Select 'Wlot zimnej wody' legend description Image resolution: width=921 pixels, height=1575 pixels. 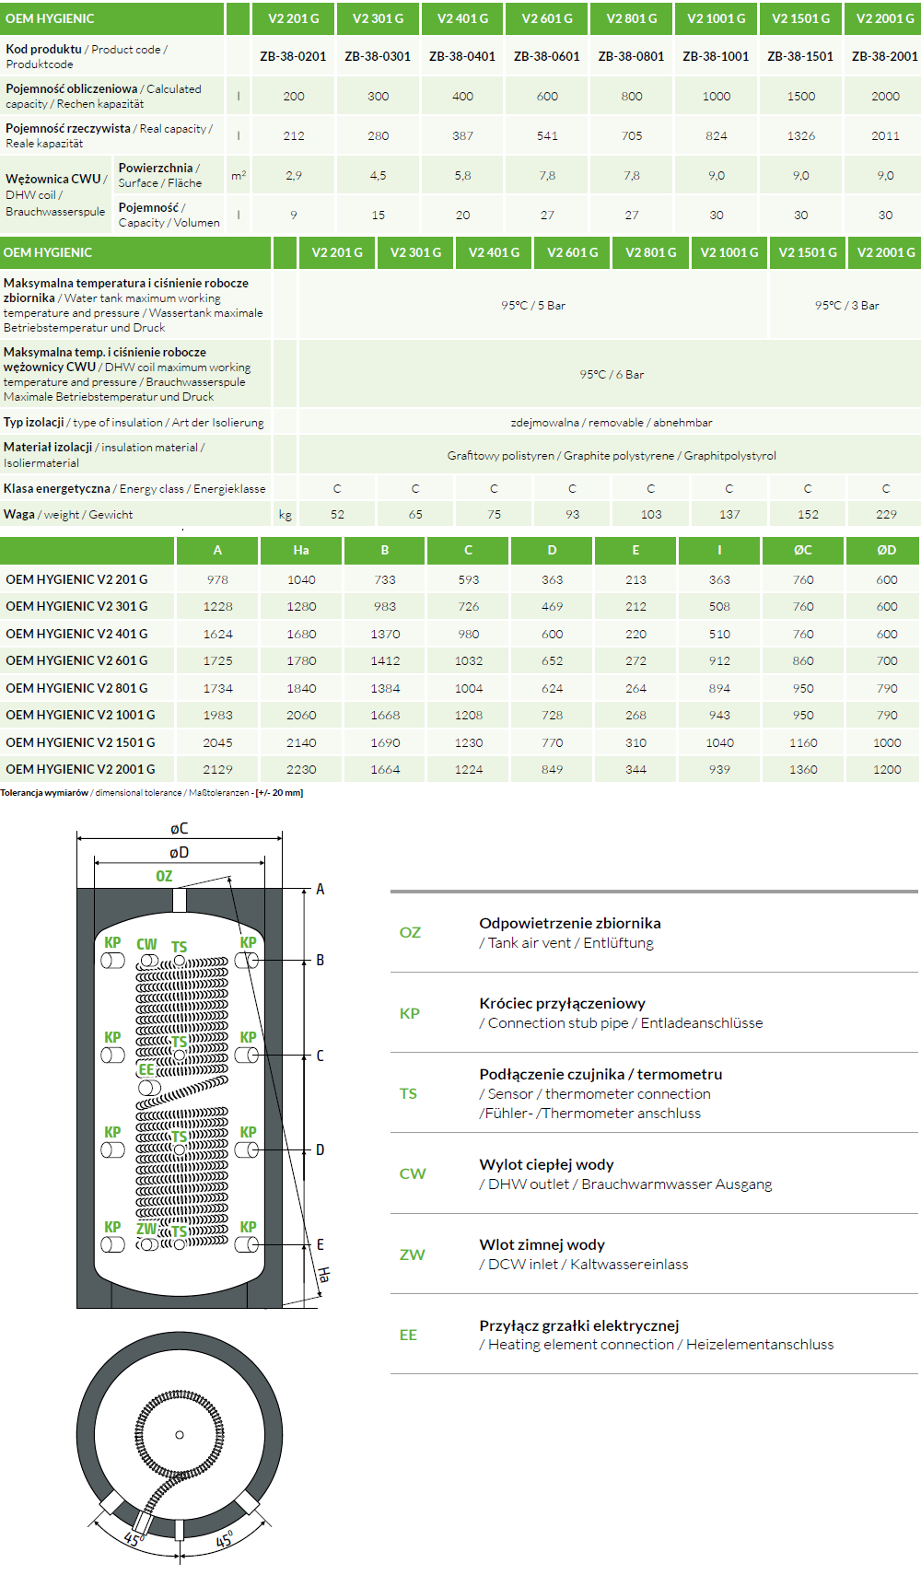click(x=542, y=1244)
